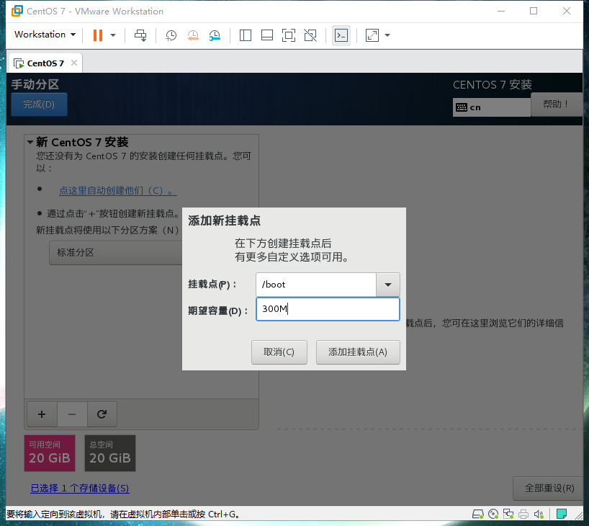Enter full screen mode
Viewport: 589px width, 526px height.
289,35
